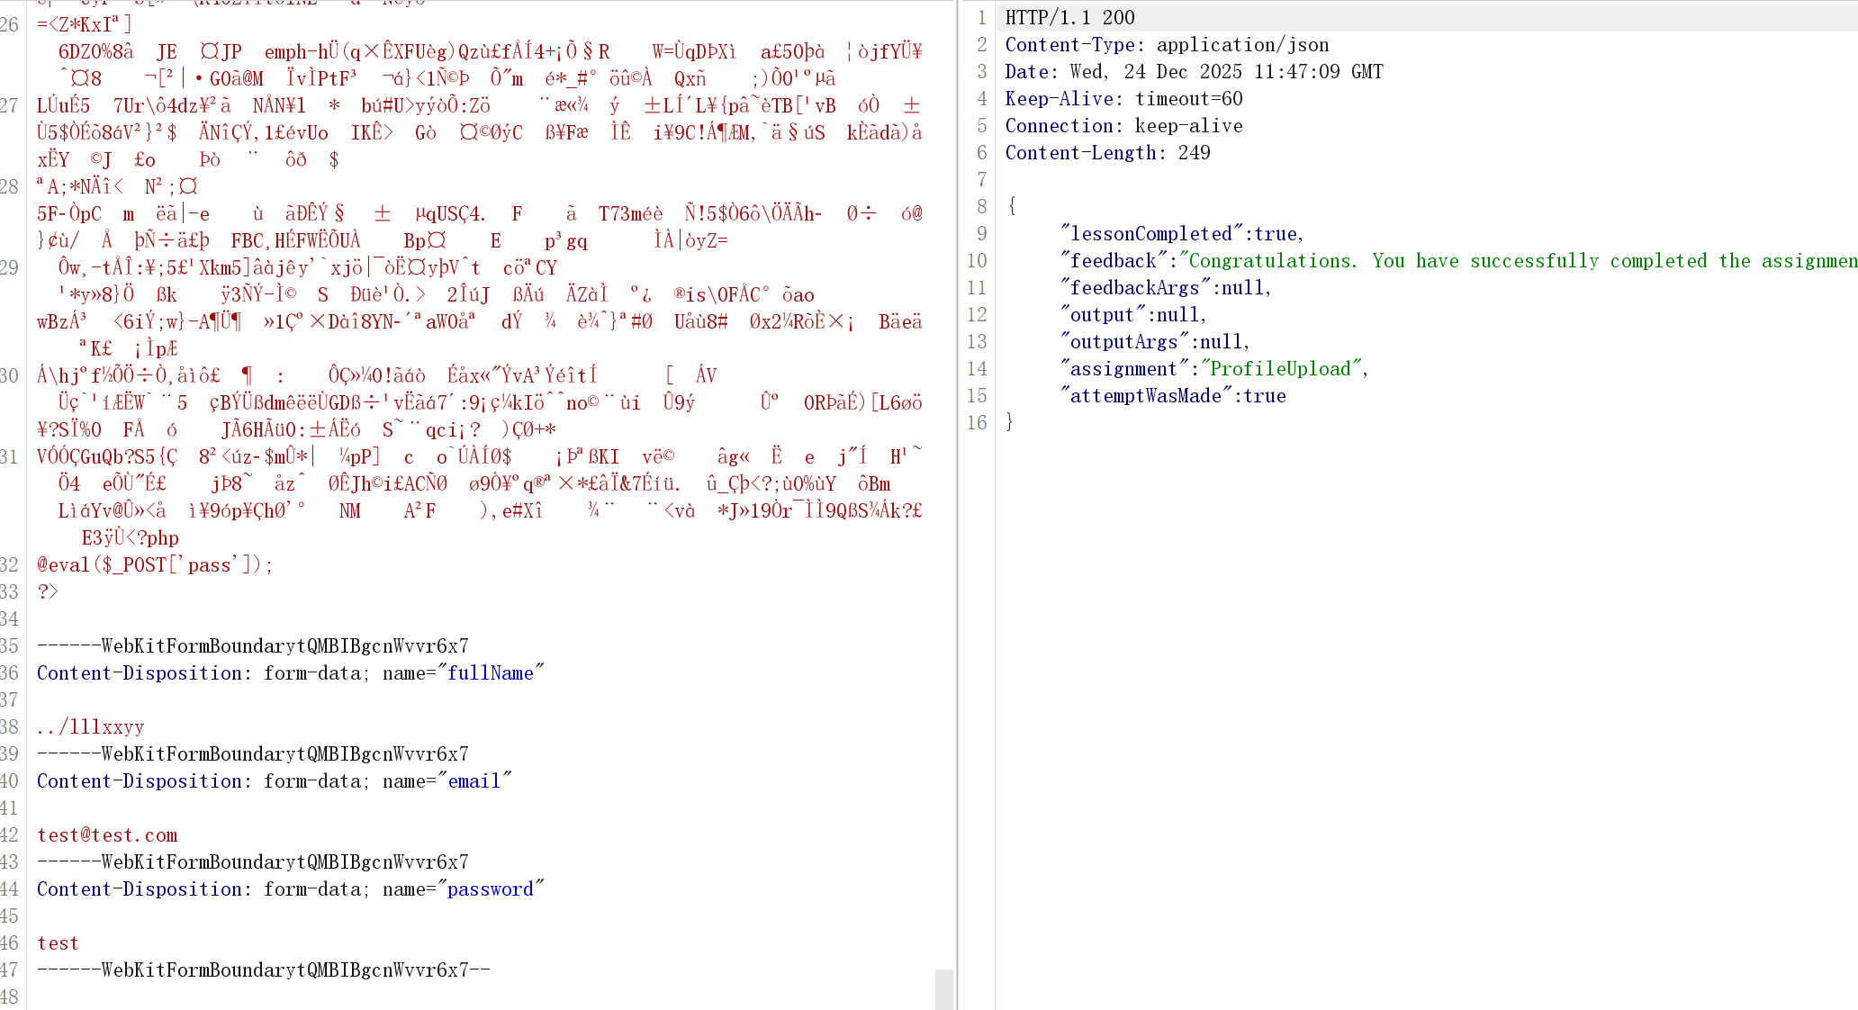
Task: Click the @eval($_POST['pass']) payload line
Action: pyautogui.click(x=155, y=565)
